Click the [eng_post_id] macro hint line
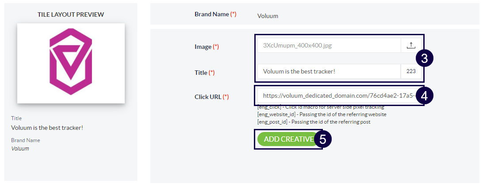The image size is (483, 187). 314,122
